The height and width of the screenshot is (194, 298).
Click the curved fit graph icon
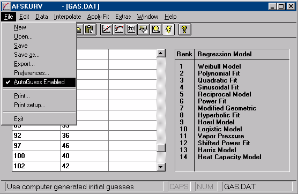coord(119,29)
